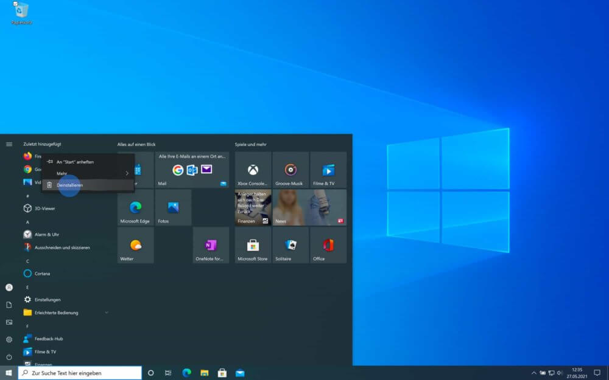Open Task View from the taskbar
Screen dimensions: 609x380
(x=168, y=373)
